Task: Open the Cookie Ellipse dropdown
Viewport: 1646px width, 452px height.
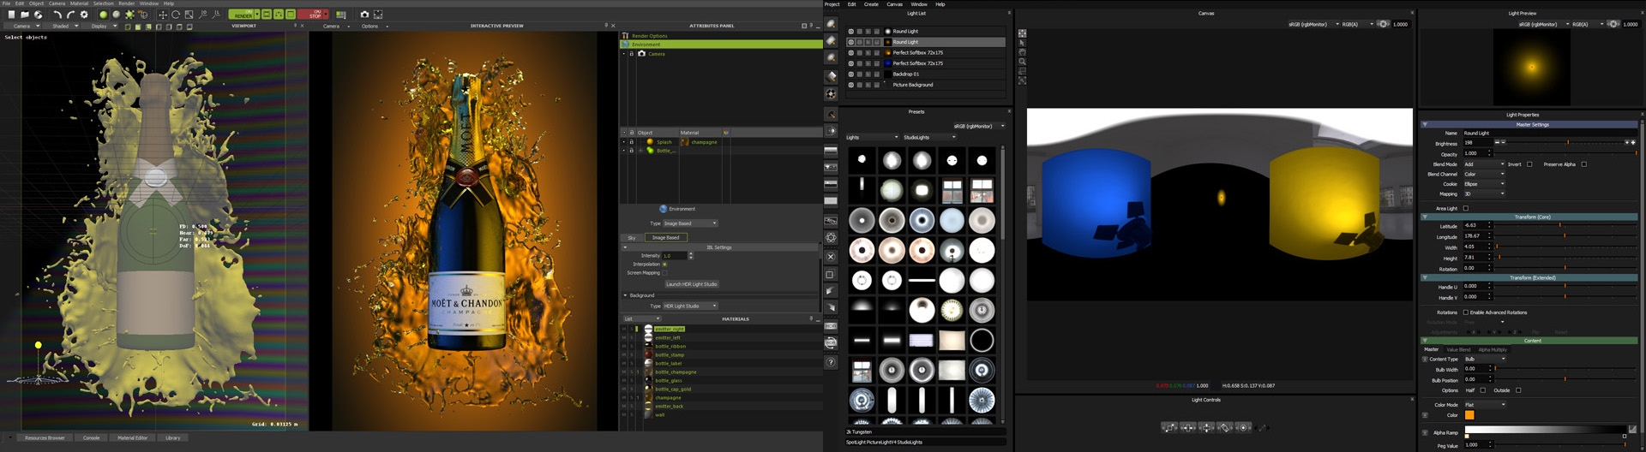Action: 1484,184
